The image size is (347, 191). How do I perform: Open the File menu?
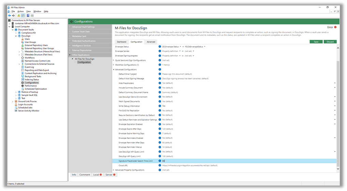click(13, 11)
